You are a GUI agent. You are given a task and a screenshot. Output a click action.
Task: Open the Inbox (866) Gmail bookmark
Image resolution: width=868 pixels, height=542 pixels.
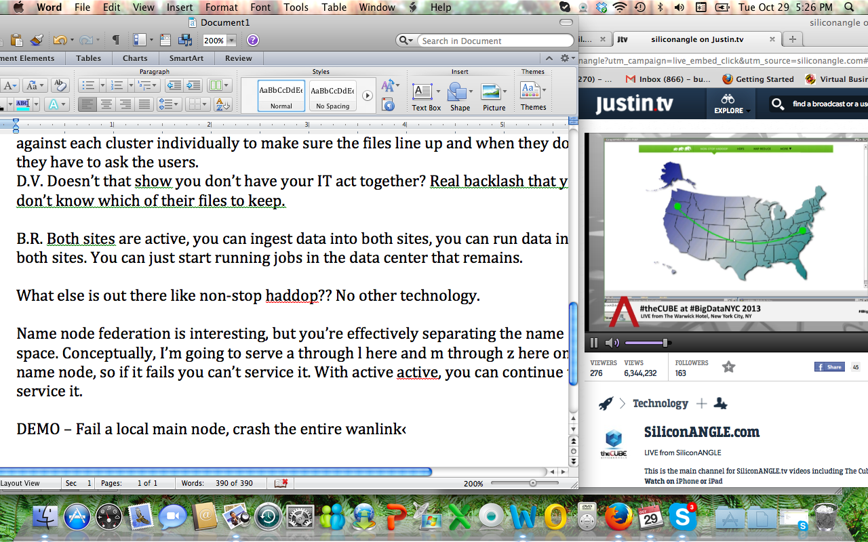(x=669, y=79)
